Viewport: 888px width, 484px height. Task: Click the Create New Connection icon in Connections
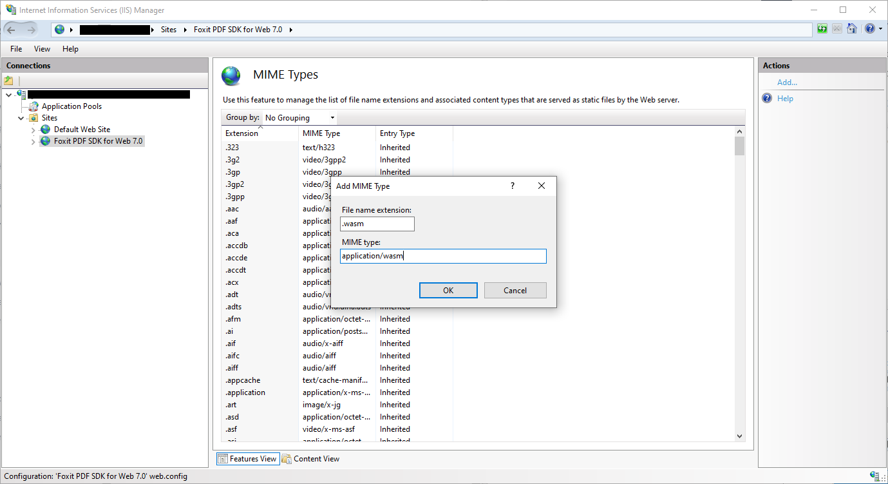pos(8,81)
